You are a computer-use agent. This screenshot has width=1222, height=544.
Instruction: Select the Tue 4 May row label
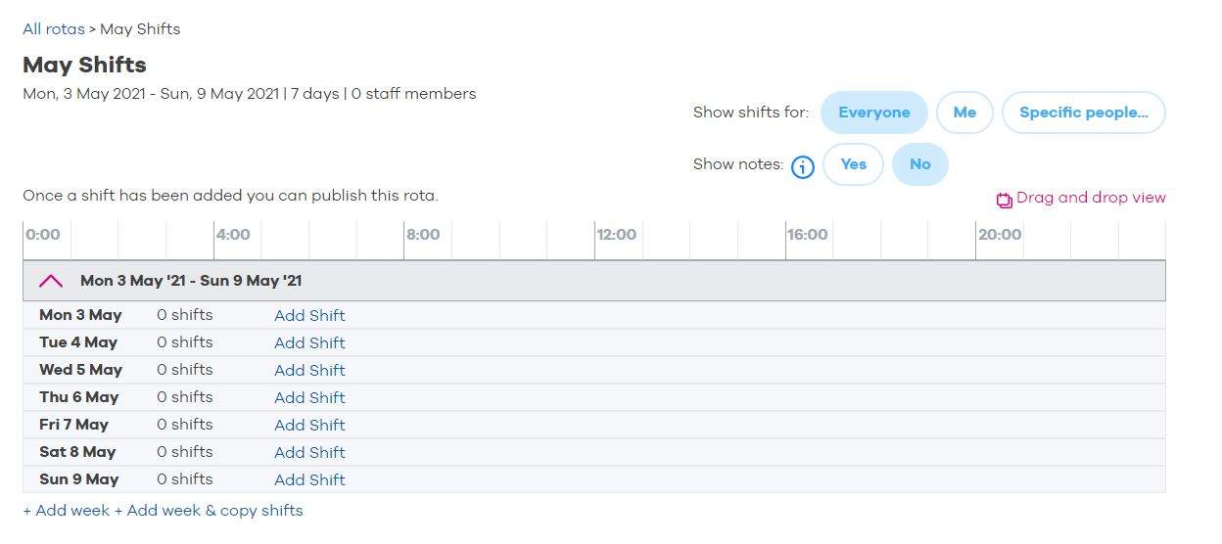pyautogui.click(x=78, y=342)
